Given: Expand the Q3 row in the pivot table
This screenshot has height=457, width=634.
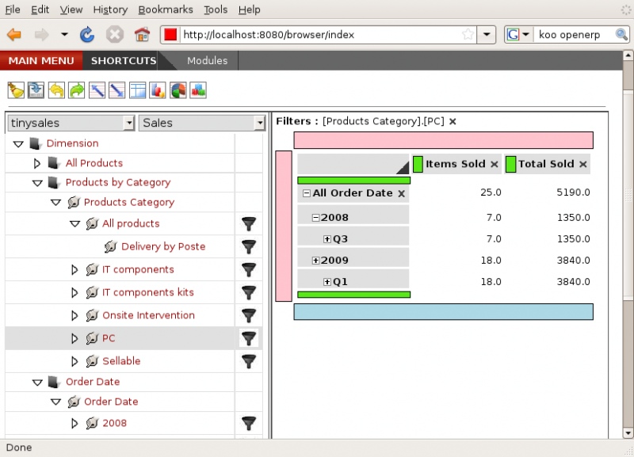Looking at the screenshot, I should point(327,238).
